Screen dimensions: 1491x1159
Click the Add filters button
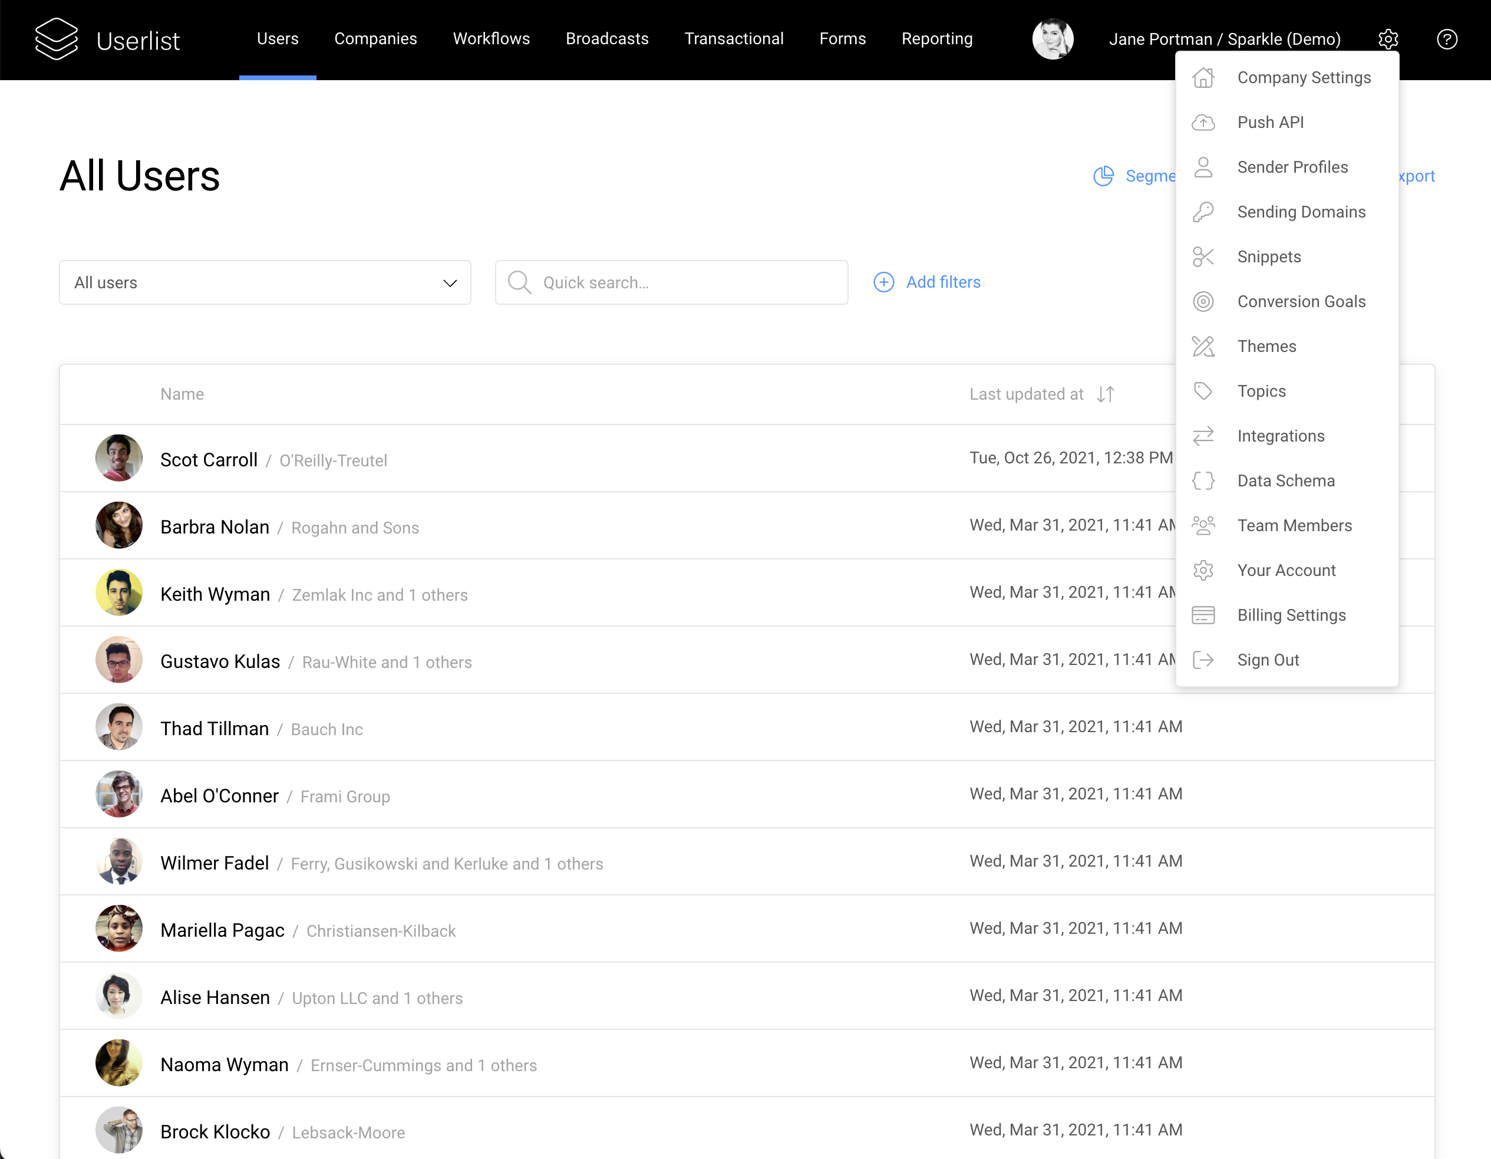click(927, 282)
